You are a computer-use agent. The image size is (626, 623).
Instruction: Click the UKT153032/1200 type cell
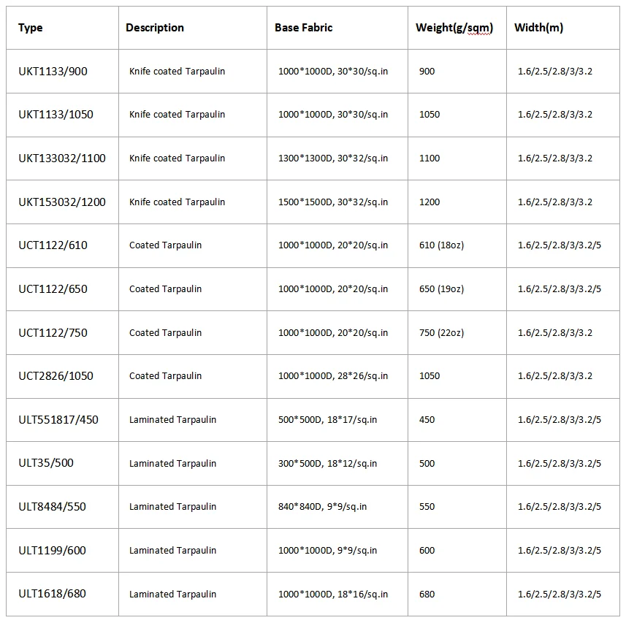tap(62, 202)
